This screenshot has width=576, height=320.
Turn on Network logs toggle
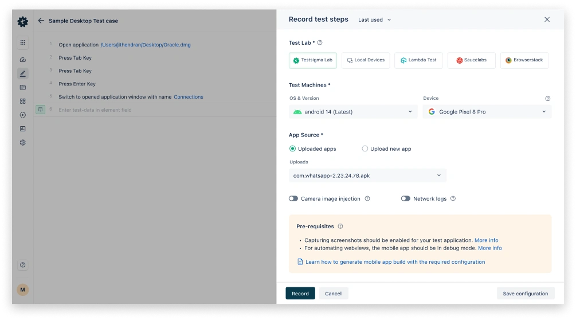tap(406, 199)
